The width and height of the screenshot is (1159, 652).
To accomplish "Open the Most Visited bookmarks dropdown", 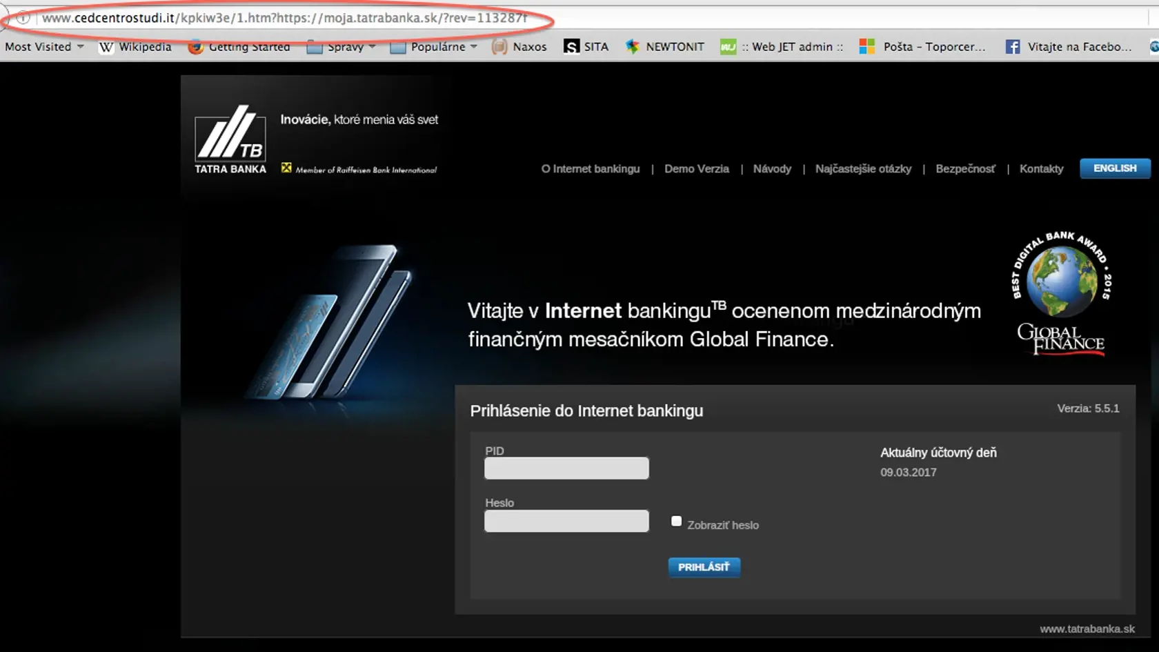I will (44, 46).
